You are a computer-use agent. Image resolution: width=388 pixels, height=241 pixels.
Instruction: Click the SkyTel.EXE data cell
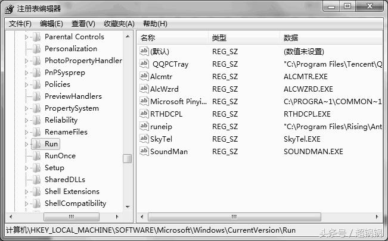tap(302, 139)
